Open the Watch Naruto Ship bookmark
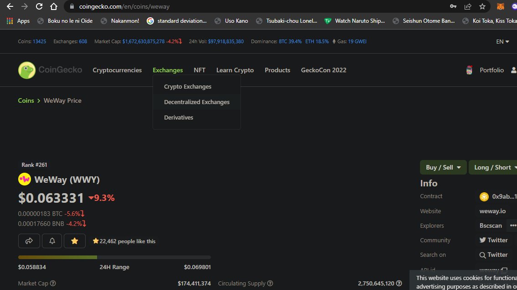Screen dimensions: 517x290 click(x=355, y=21)
